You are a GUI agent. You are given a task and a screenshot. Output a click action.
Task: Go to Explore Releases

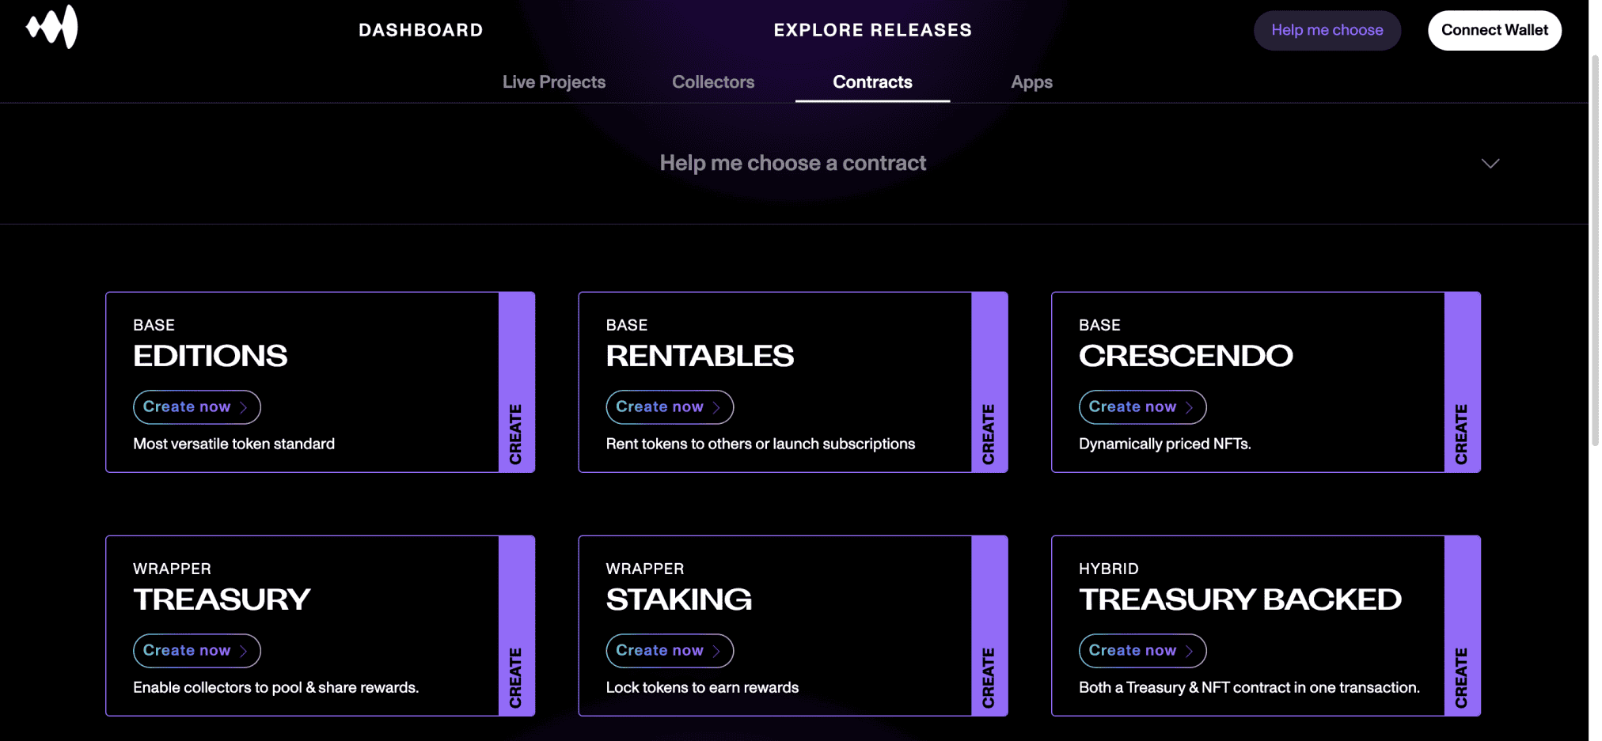tap(872, 30)
